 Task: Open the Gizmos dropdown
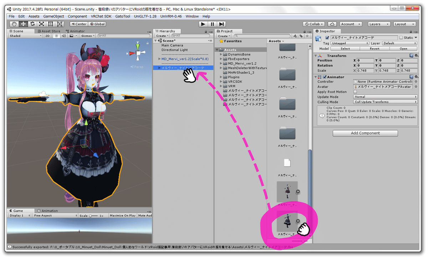pyautogui.click(x=88, y=36)
